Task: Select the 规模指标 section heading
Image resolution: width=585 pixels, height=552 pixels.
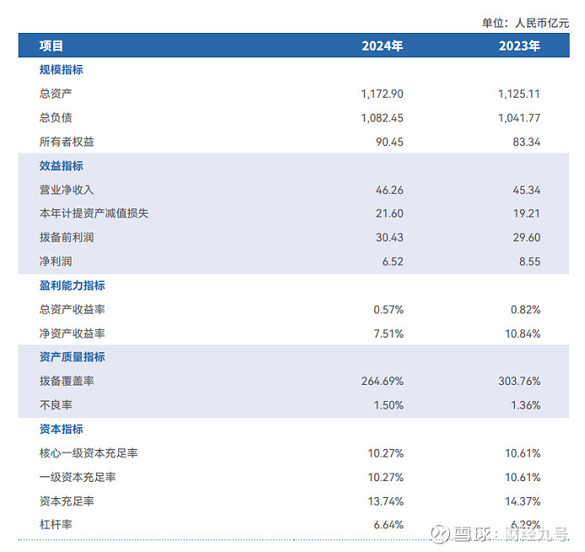Action: click(x=61, y=70)
